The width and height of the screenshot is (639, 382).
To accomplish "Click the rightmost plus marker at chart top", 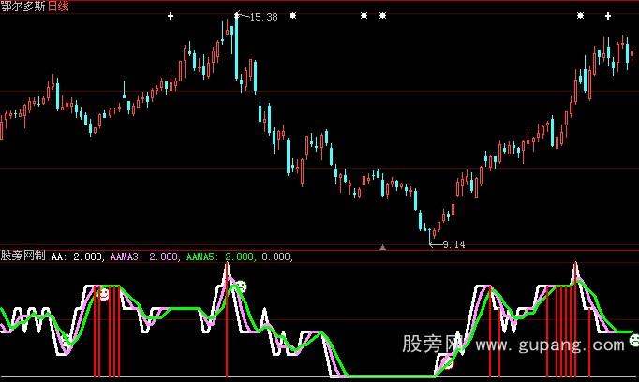I will 608,16.
